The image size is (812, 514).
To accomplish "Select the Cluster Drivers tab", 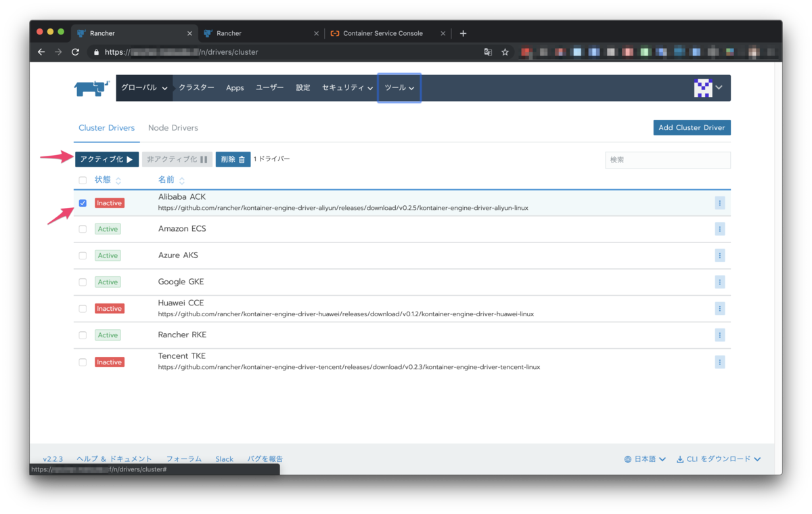I will tap(106, 128).
